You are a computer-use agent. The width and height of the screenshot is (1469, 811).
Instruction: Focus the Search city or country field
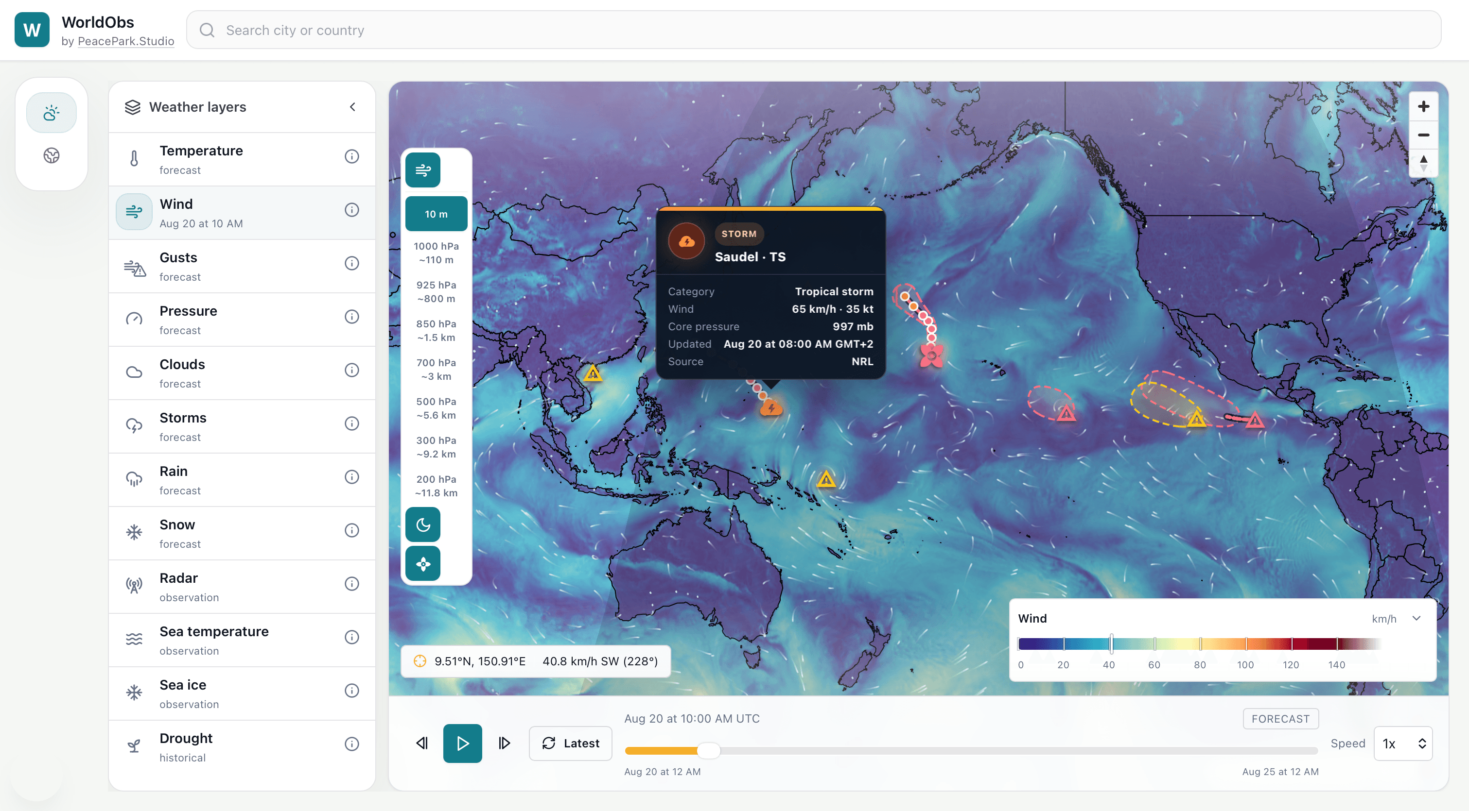(814, 30)
